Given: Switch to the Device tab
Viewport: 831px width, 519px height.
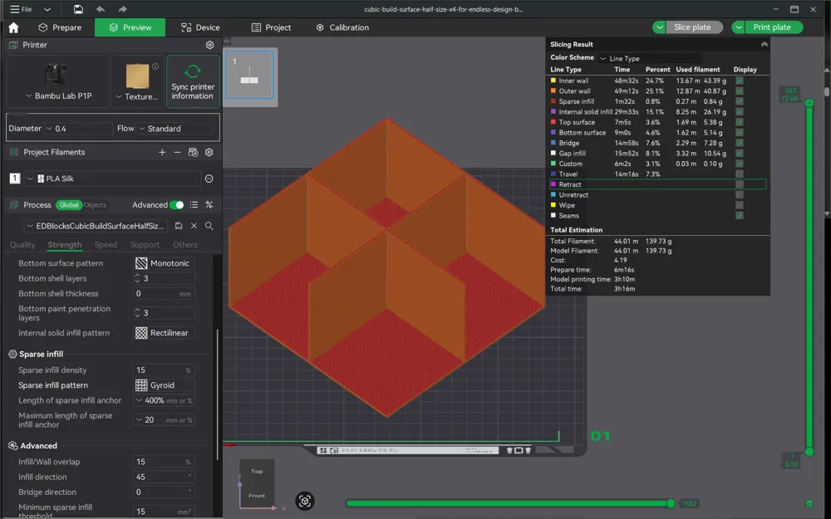Looking at the screenshot, I should point(199,27).
